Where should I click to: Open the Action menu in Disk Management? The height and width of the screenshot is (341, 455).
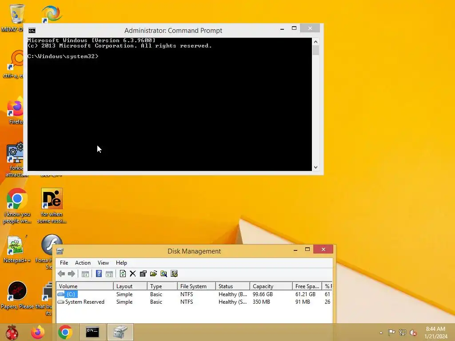pyautogui.click(x=83, y=263)
